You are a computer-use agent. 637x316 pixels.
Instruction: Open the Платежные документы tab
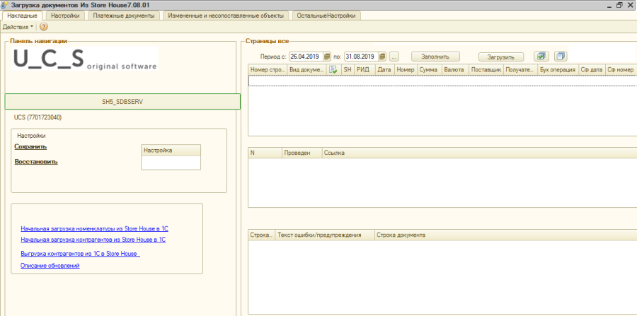125,15
